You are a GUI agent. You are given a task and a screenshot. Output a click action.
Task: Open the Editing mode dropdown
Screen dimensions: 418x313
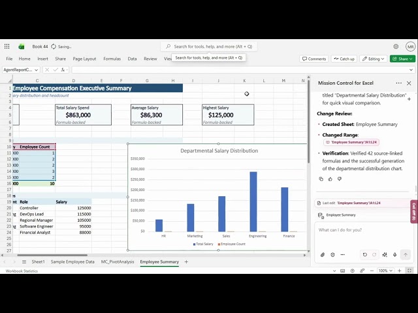373,59
